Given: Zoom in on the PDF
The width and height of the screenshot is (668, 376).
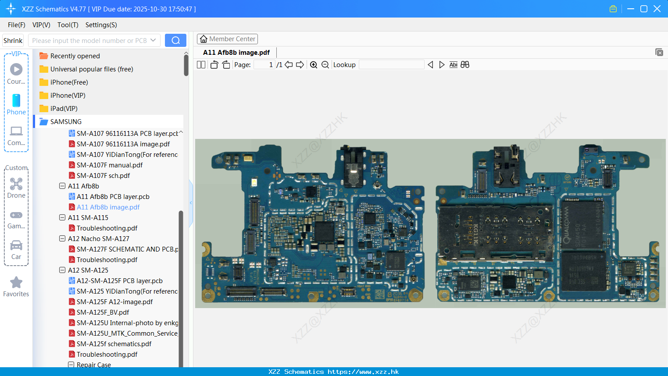Looking at the screenshot, I should point(314,64).
